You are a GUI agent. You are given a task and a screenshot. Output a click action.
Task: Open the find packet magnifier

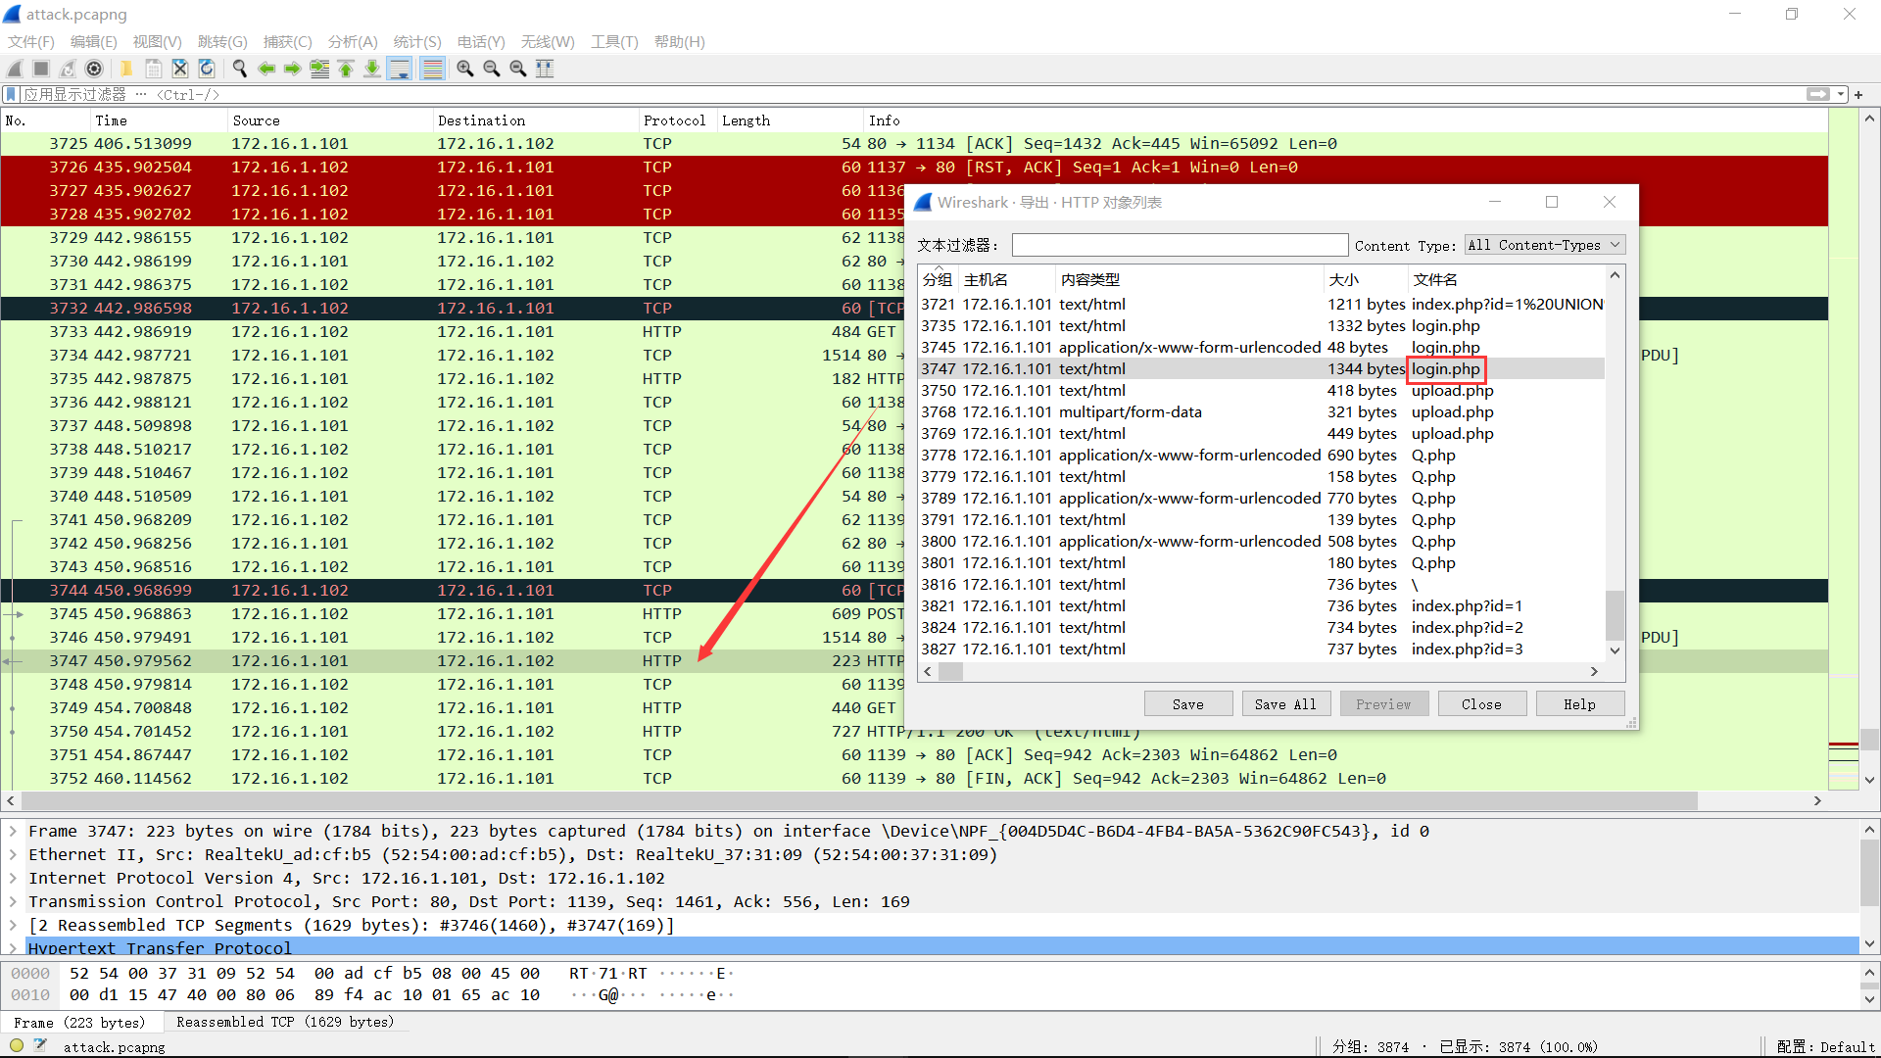pyautogui.click(x=239, y=69)
